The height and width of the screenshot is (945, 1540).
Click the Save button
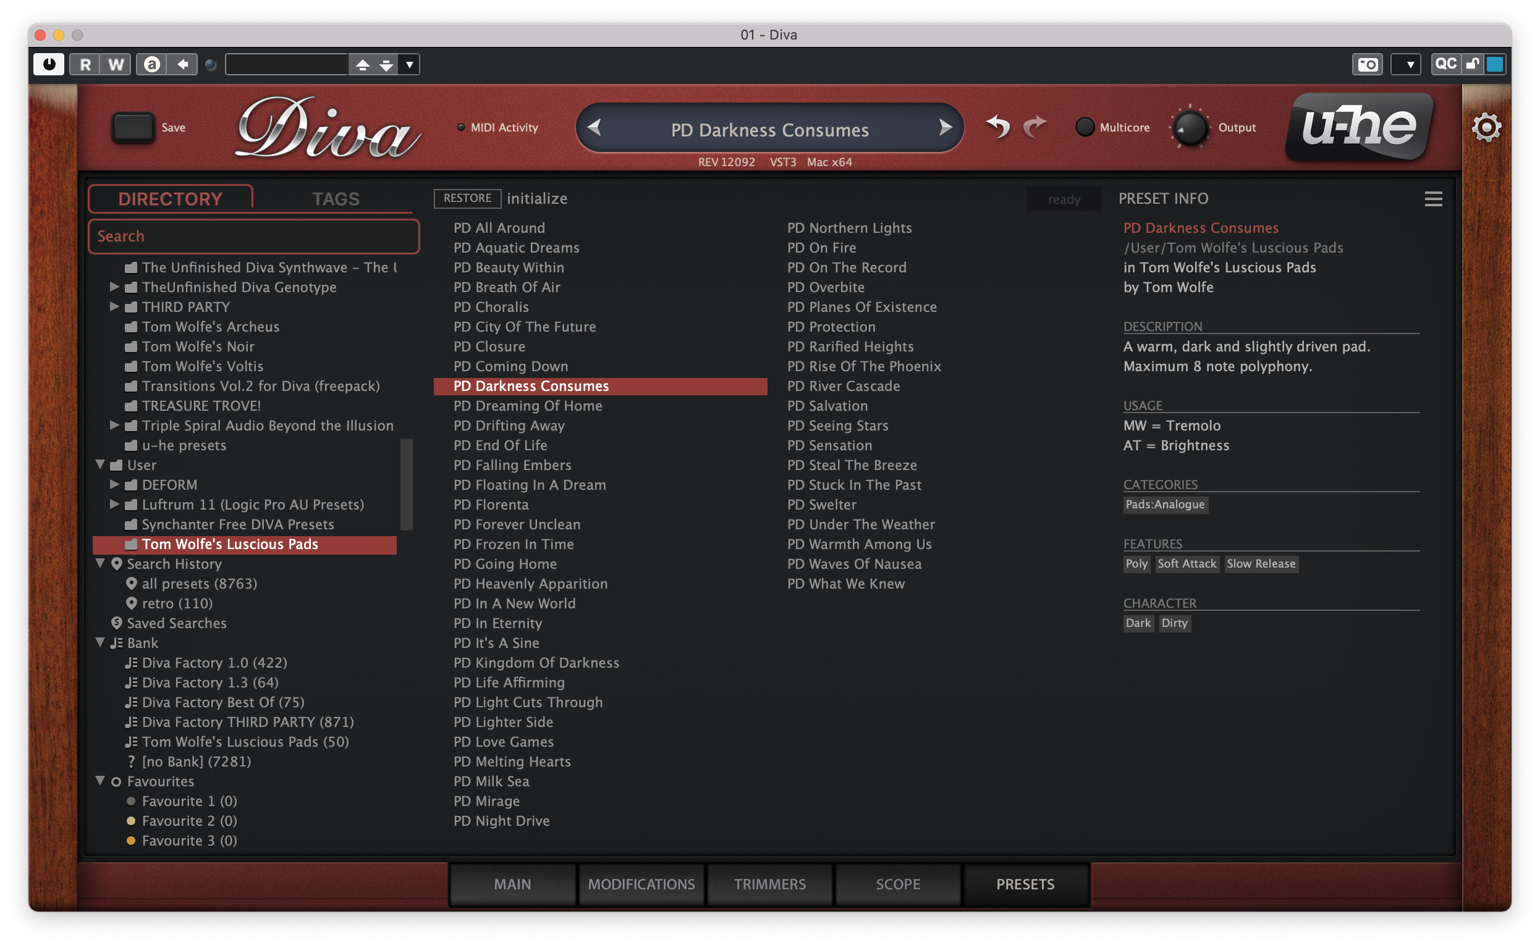coord(132,127)
